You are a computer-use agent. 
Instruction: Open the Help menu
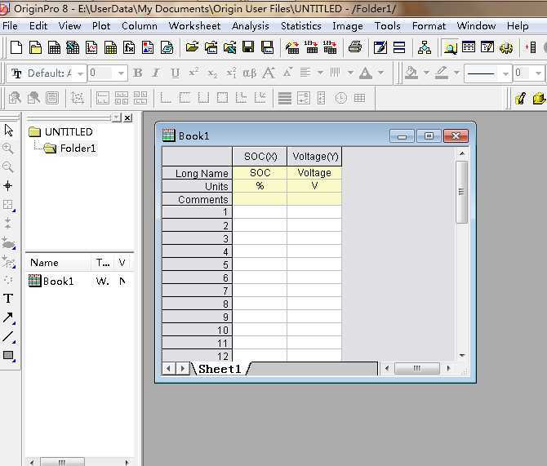[x=518, y=26]
